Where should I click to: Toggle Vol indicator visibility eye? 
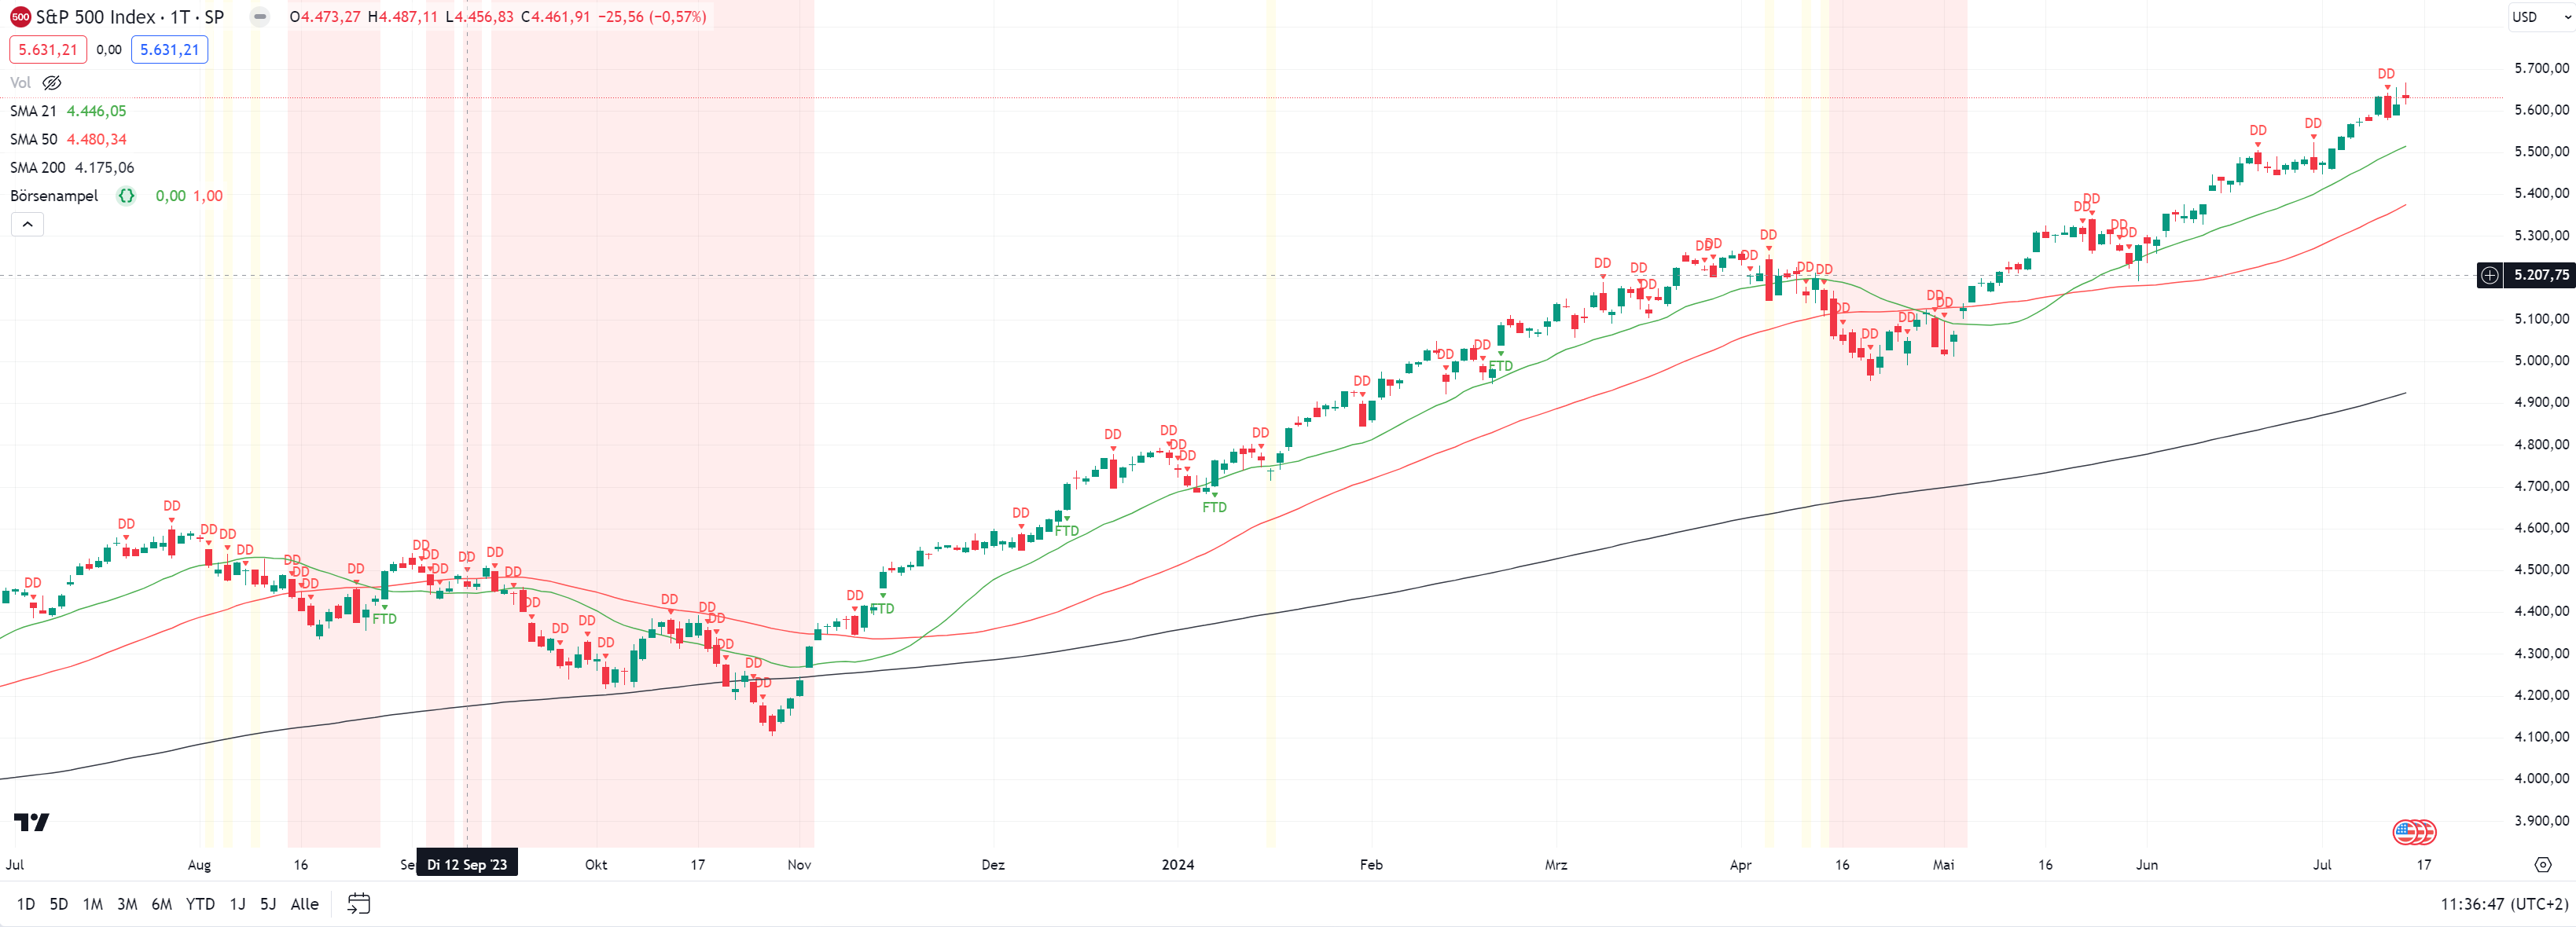click(x=52, y=83)
